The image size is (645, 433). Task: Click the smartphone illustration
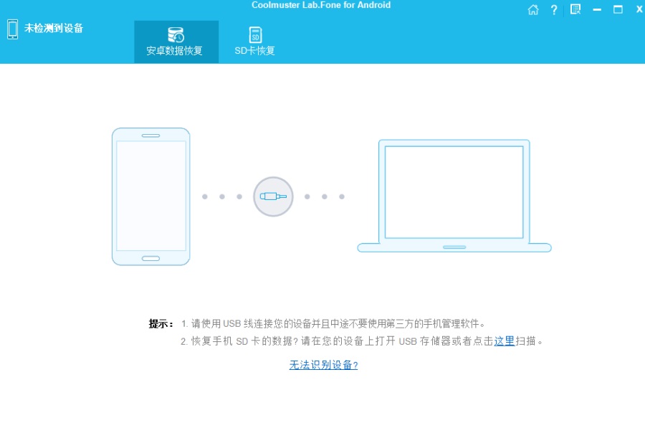tap(151, 196)
